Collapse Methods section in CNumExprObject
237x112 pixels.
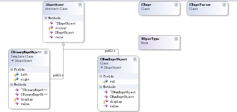pyautogui.click(x=101, y=87)
